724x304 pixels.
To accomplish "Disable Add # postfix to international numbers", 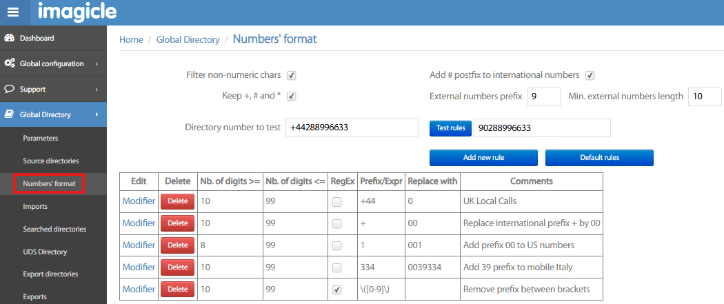I will click(590, 75).
